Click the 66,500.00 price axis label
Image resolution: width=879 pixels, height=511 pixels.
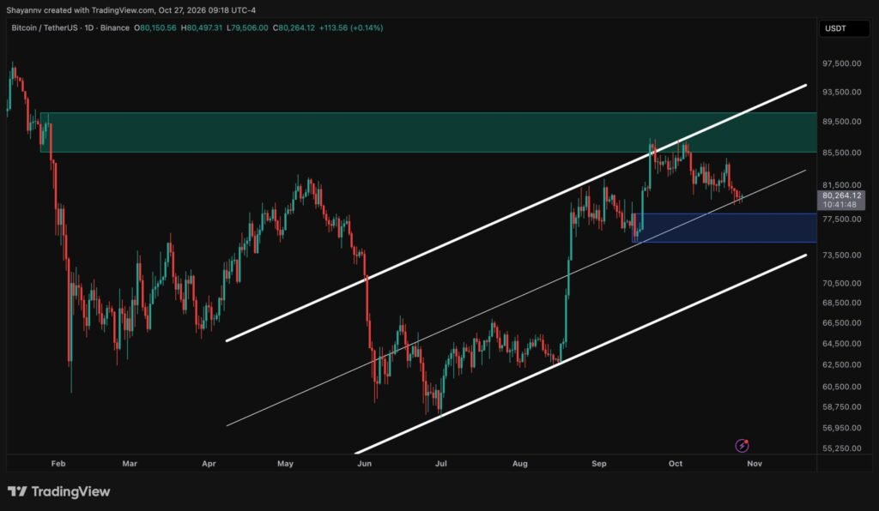click(x=841, y=323)
